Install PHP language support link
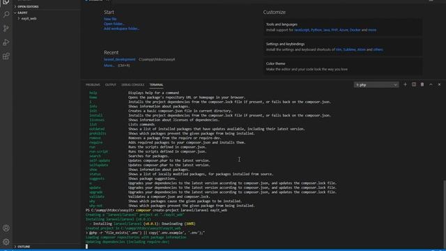 334,30
